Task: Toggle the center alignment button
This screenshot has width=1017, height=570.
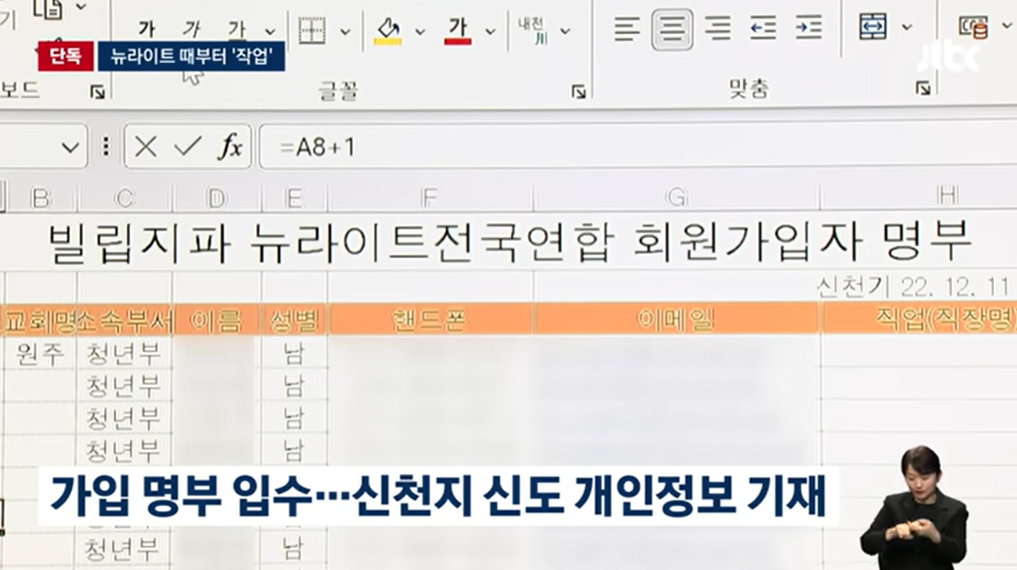Action: click(x=673, y=29)
